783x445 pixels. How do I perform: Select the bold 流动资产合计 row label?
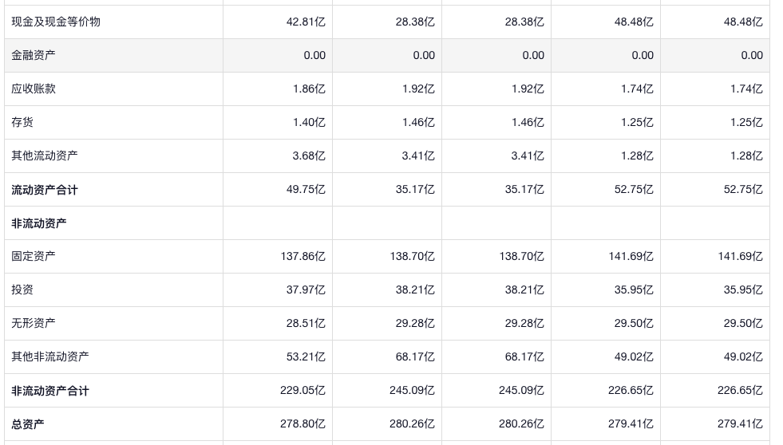point(45,190)
